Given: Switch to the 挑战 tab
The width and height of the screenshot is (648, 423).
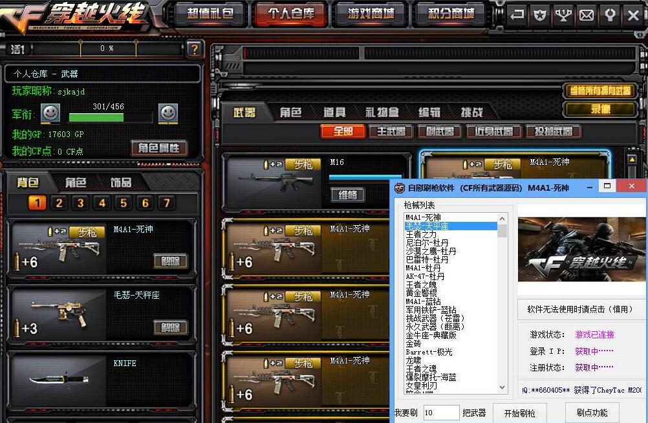Looking at the screenshot, I should 472,112.
